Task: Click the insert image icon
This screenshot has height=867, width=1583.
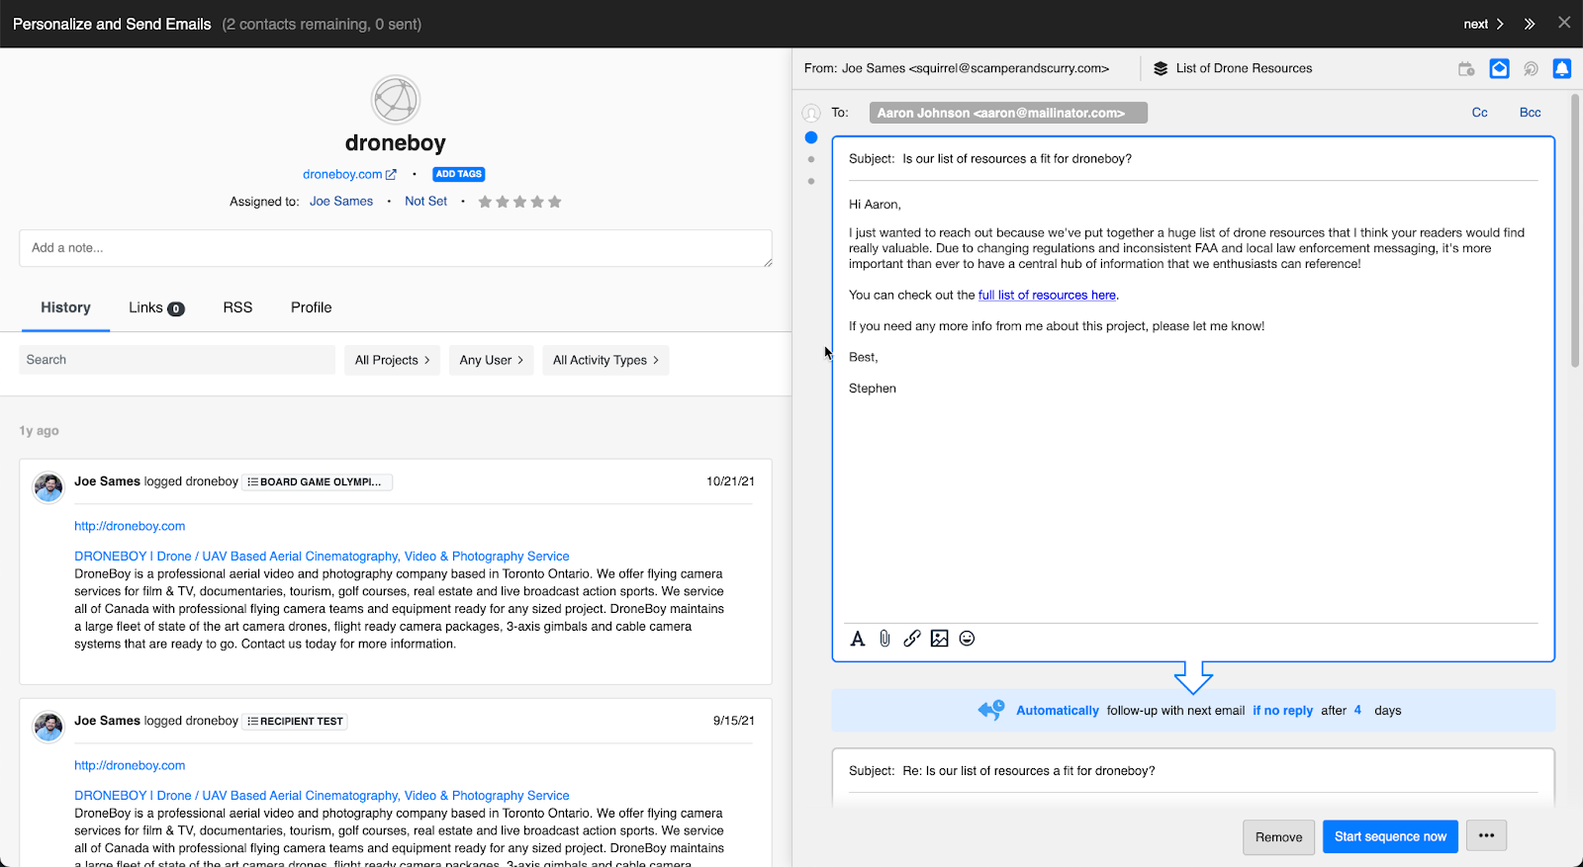Action: [x=939, y=639]
